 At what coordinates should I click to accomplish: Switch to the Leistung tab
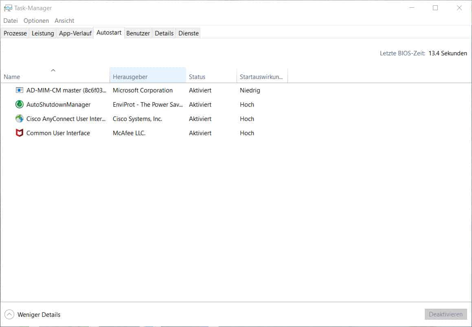tap(43, 33)
